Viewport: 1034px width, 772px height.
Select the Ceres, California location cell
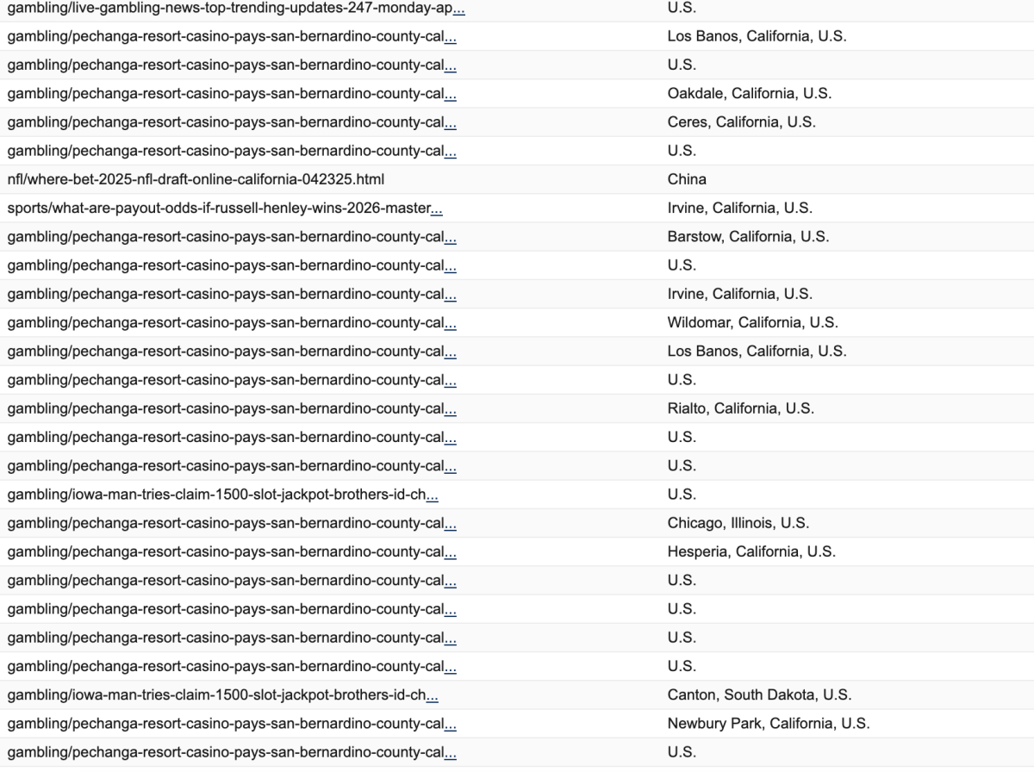point(741,122)
